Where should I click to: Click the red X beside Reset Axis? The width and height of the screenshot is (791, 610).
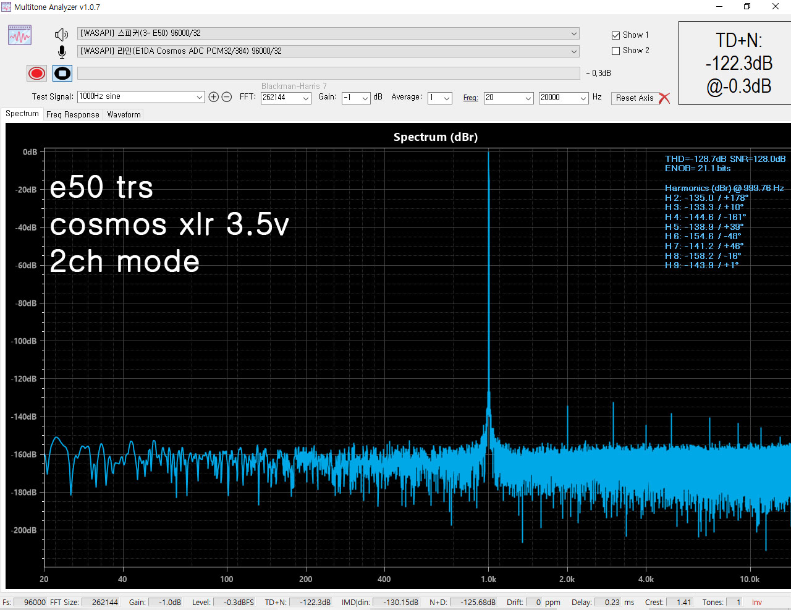(x=664, y=98)
